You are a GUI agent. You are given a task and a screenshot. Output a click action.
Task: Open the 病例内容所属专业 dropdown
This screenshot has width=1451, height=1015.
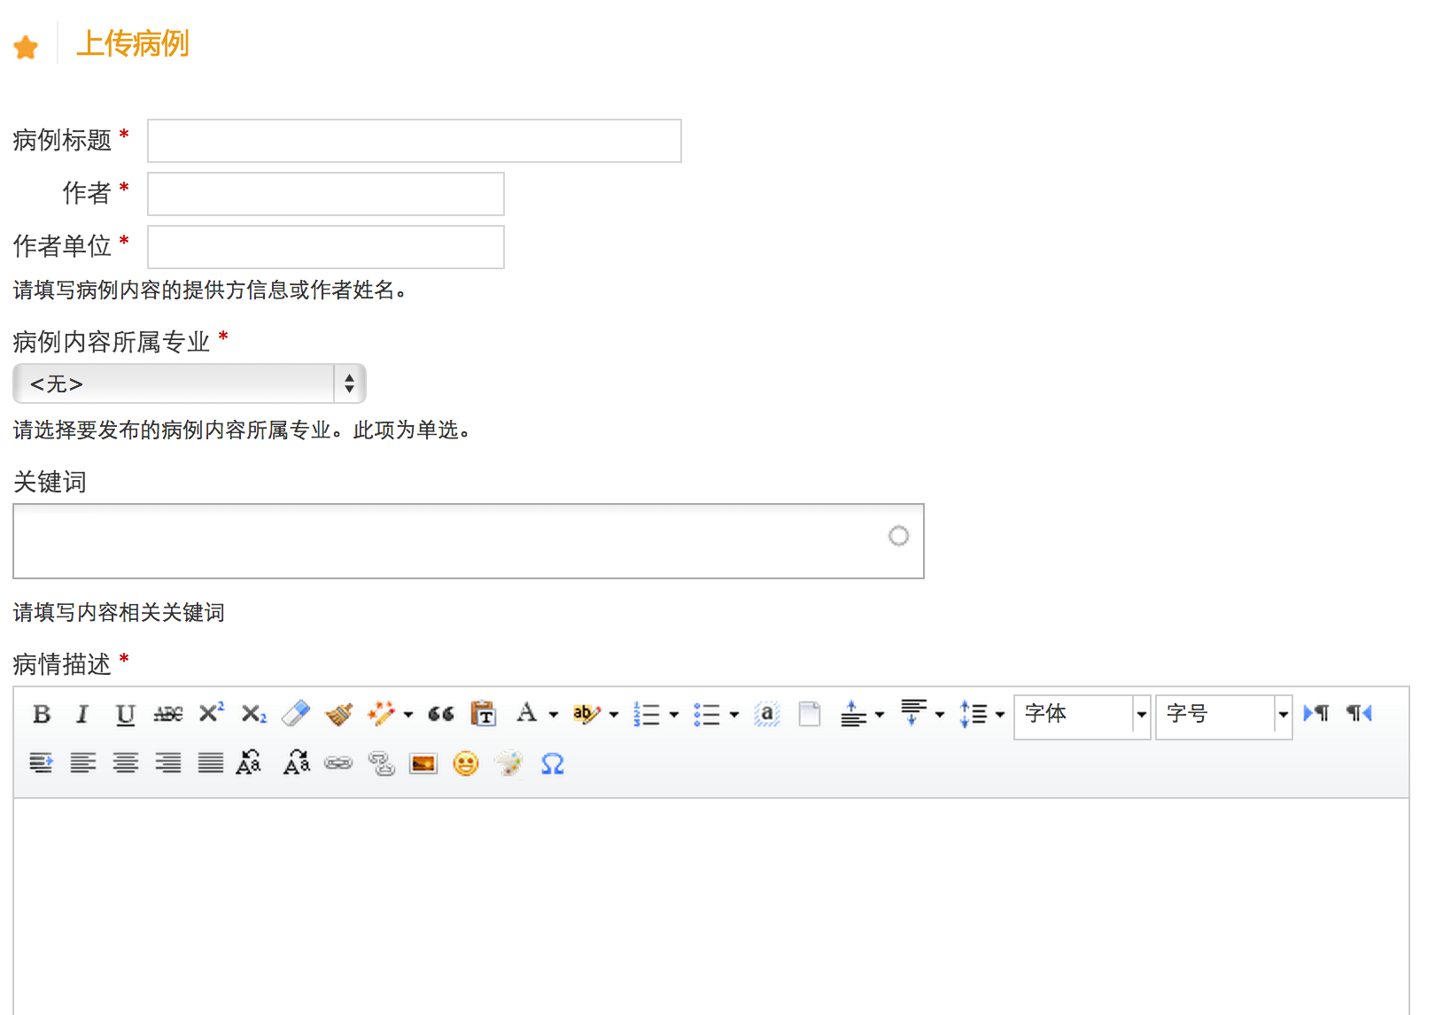190,384
